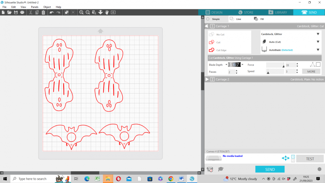Image resolution: width=325 pixels, height=183 pixels.
Task: Open the Edit menu
Action: tap(14, 7)
